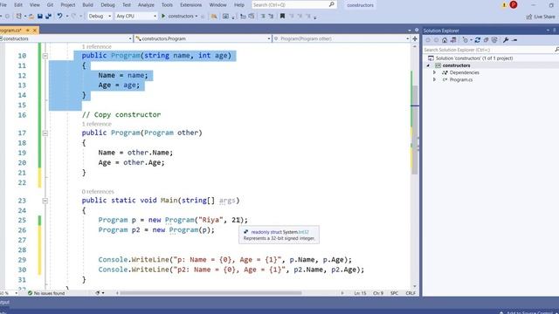The height and width of the screenshot is (314, 559).
Task: Click the SPC indentation indicator
Action: 394,293
